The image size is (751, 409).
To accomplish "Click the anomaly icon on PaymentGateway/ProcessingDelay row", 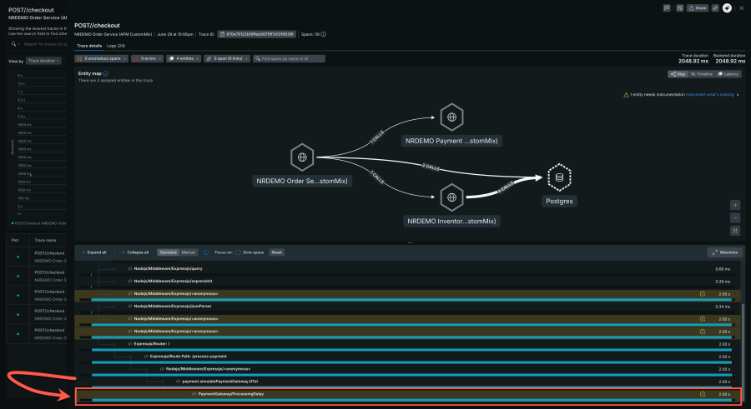I will 703,395.
